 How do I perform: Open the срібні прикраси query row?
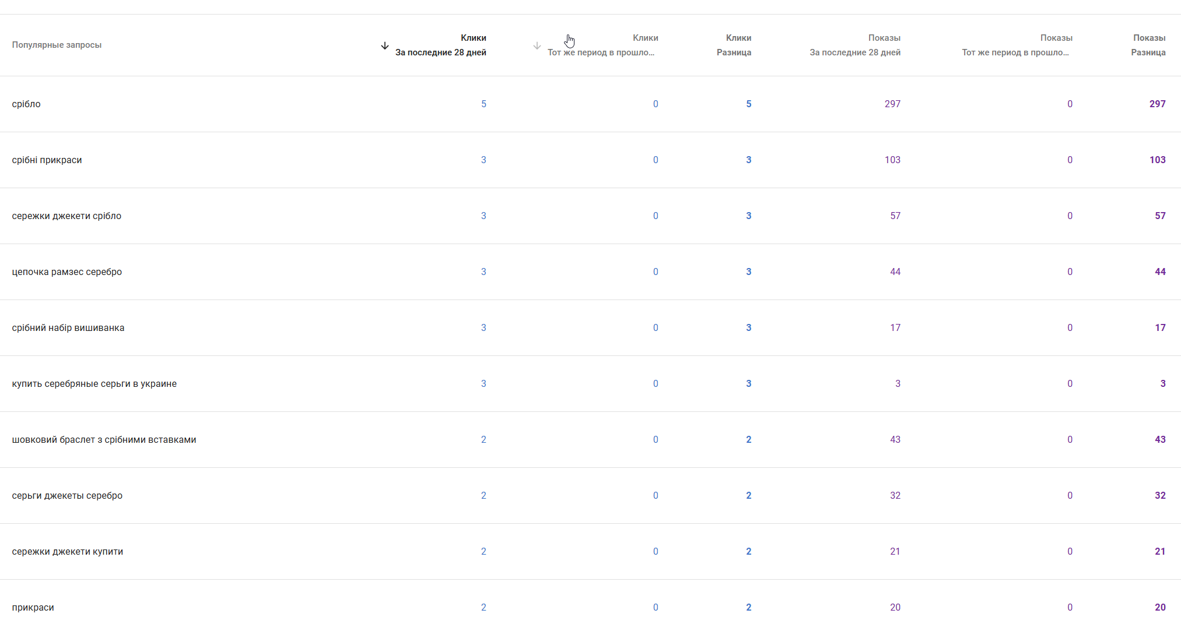pos(47,160)
